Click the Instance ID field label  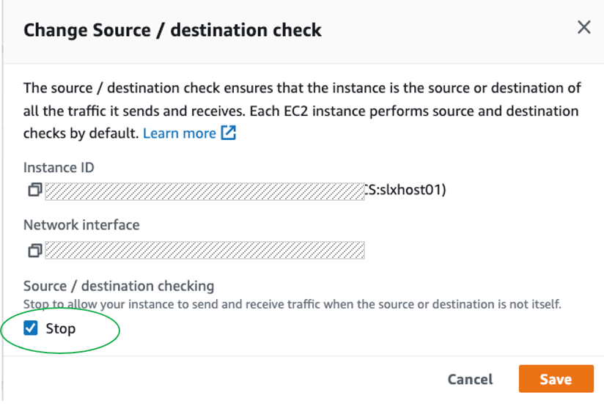[59, 167]
